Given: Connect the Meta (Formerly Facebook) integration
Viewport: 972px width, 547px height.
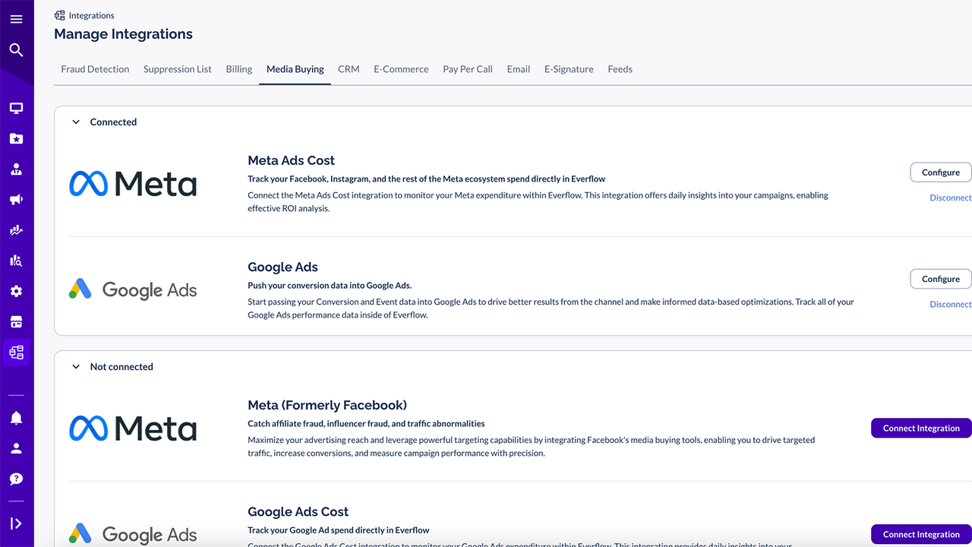Looking at the screenshot, I should (x=920, y=428).
